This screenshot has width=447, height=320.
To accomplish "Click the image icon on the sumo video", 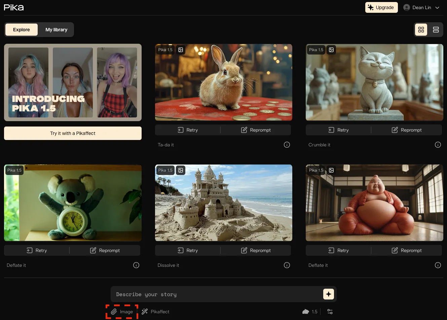I will 331,170.
